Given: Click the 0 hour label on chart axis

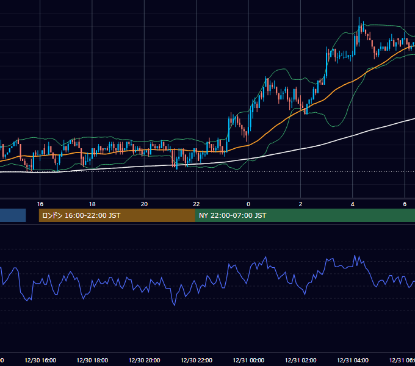Looking at the screenshot, I should point(248,204).
